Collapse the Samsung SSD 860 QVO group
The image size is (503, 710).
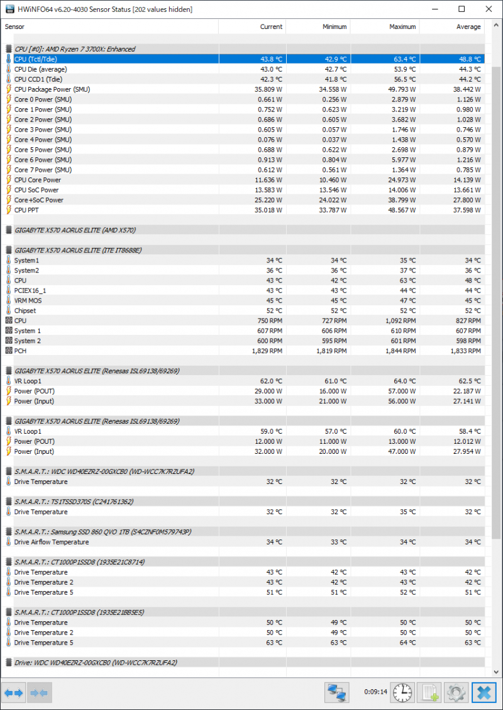(9, 532)
